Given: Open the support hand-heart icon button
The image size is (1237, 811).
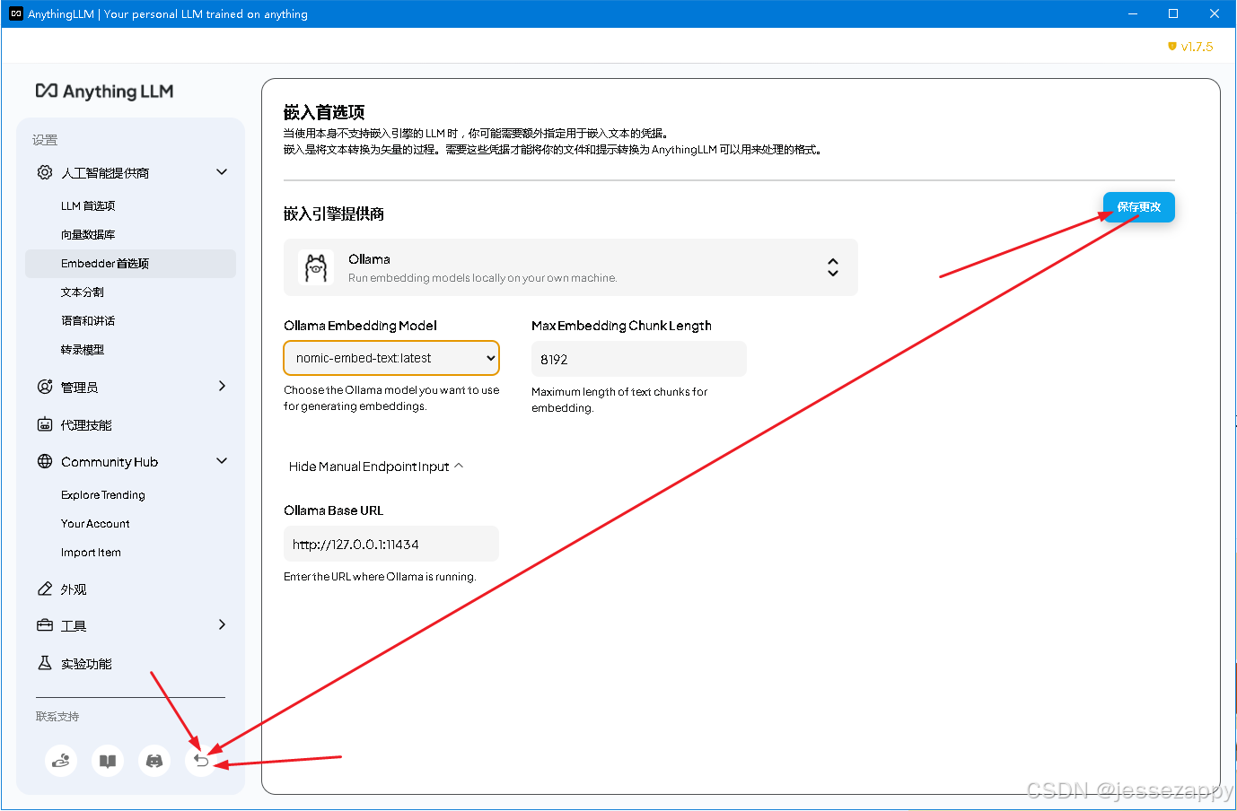Looking at the screenshot, I should pos(61,762).
